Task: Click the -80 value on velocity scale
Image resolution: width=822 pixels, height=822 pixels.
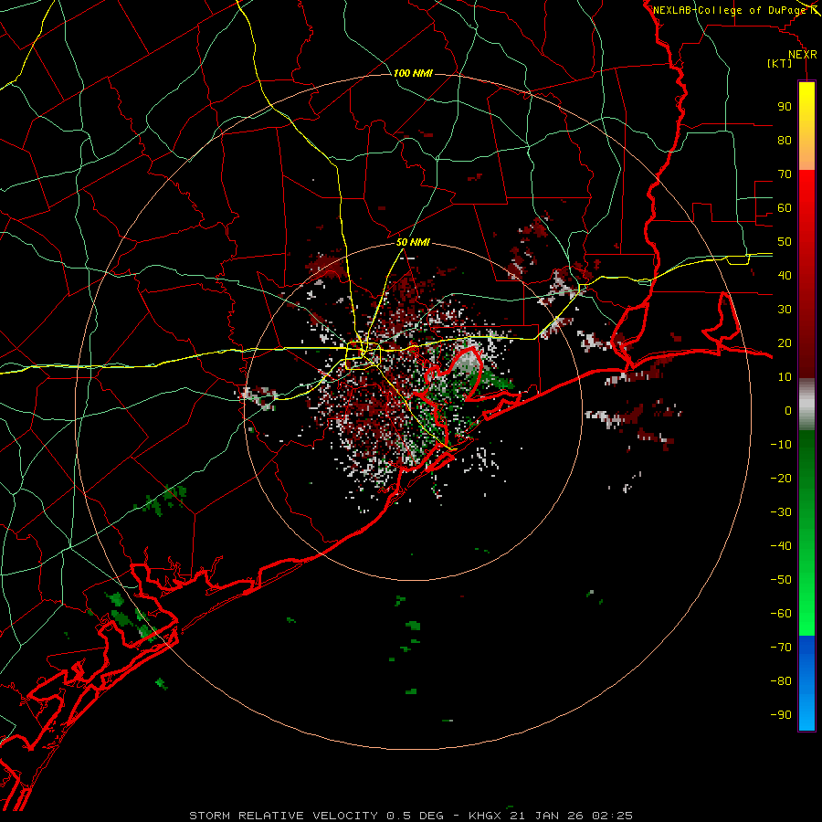Action: [x=781, y=681]
